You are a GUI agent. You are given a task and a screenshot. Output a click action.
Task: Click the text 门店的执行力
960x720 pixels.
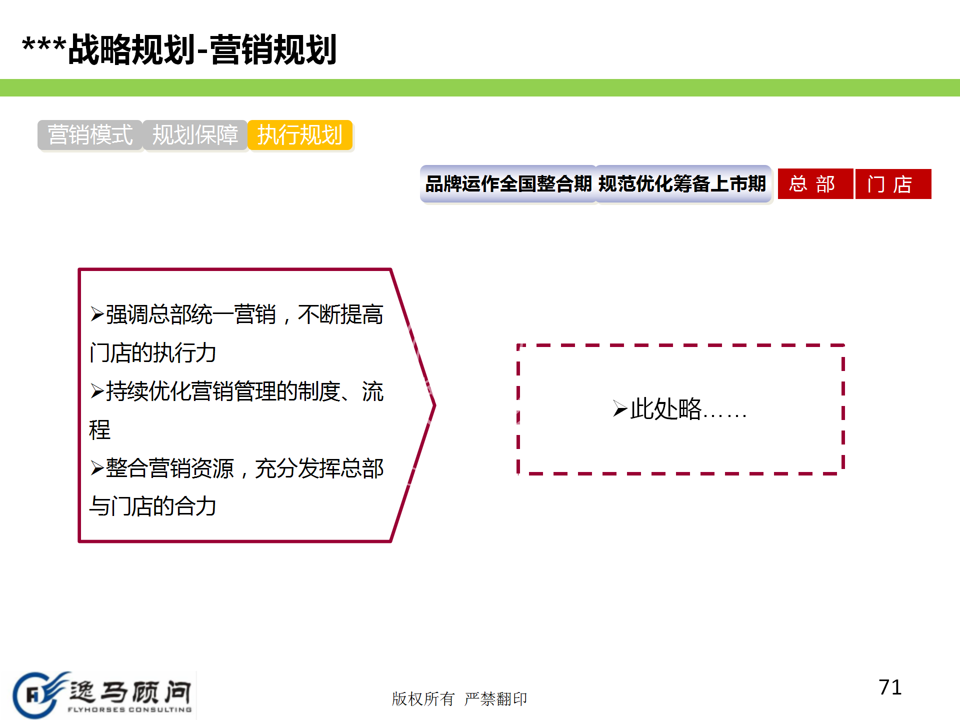point(152,353)
